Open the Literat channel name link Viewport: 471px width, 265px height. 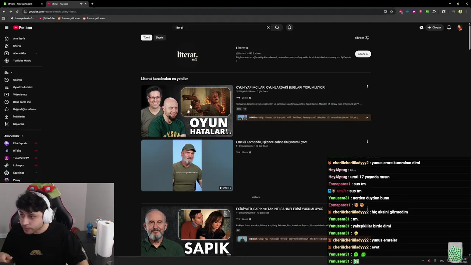coord(241,48)
